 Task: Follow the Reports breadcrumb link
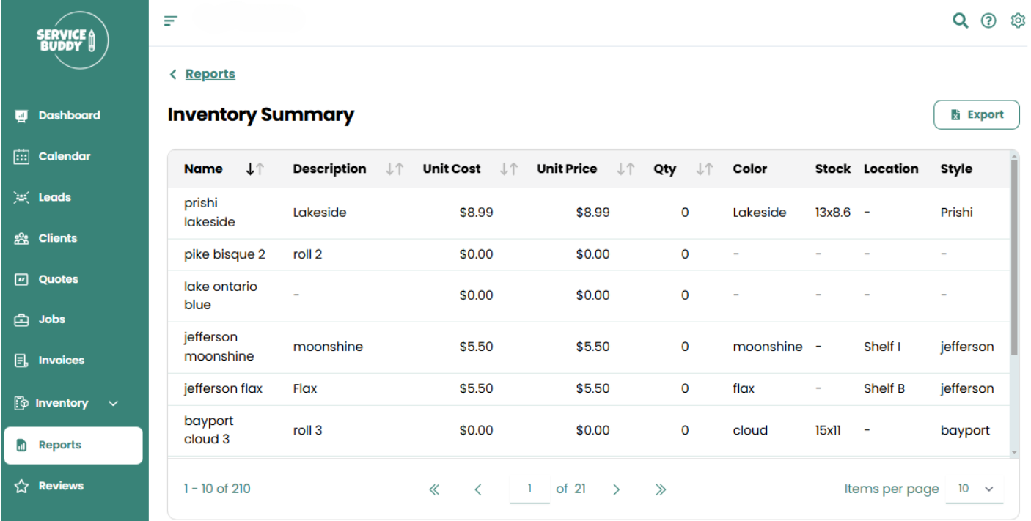click(x=210, y=74)
